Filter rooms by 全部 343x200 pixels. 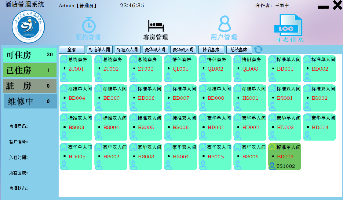tap(72, 50)
